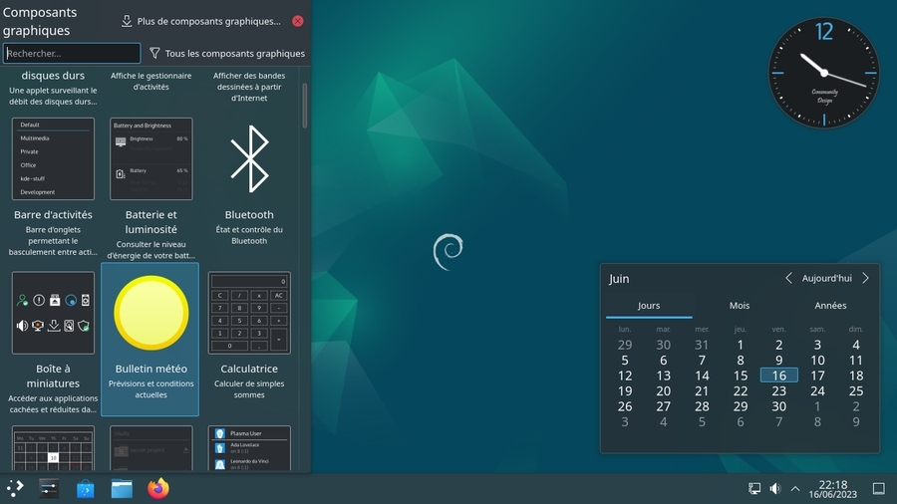The height and width of the screenshot is (504, 897).
Task: Open the Dolphin file manager taskbar icon
Action: click(122, 489)
